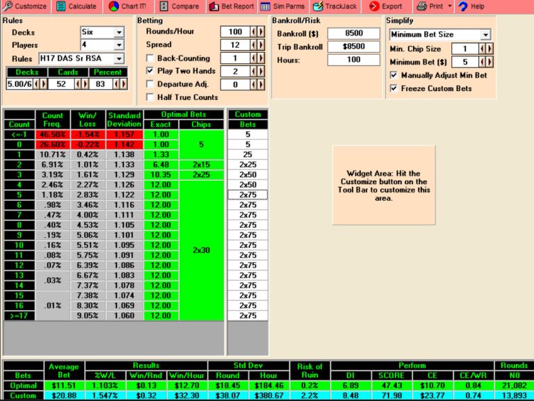The width and height of the screenshot is (534, 401).
Task: Click the Hours field showing 100
Action: [354, 60]
